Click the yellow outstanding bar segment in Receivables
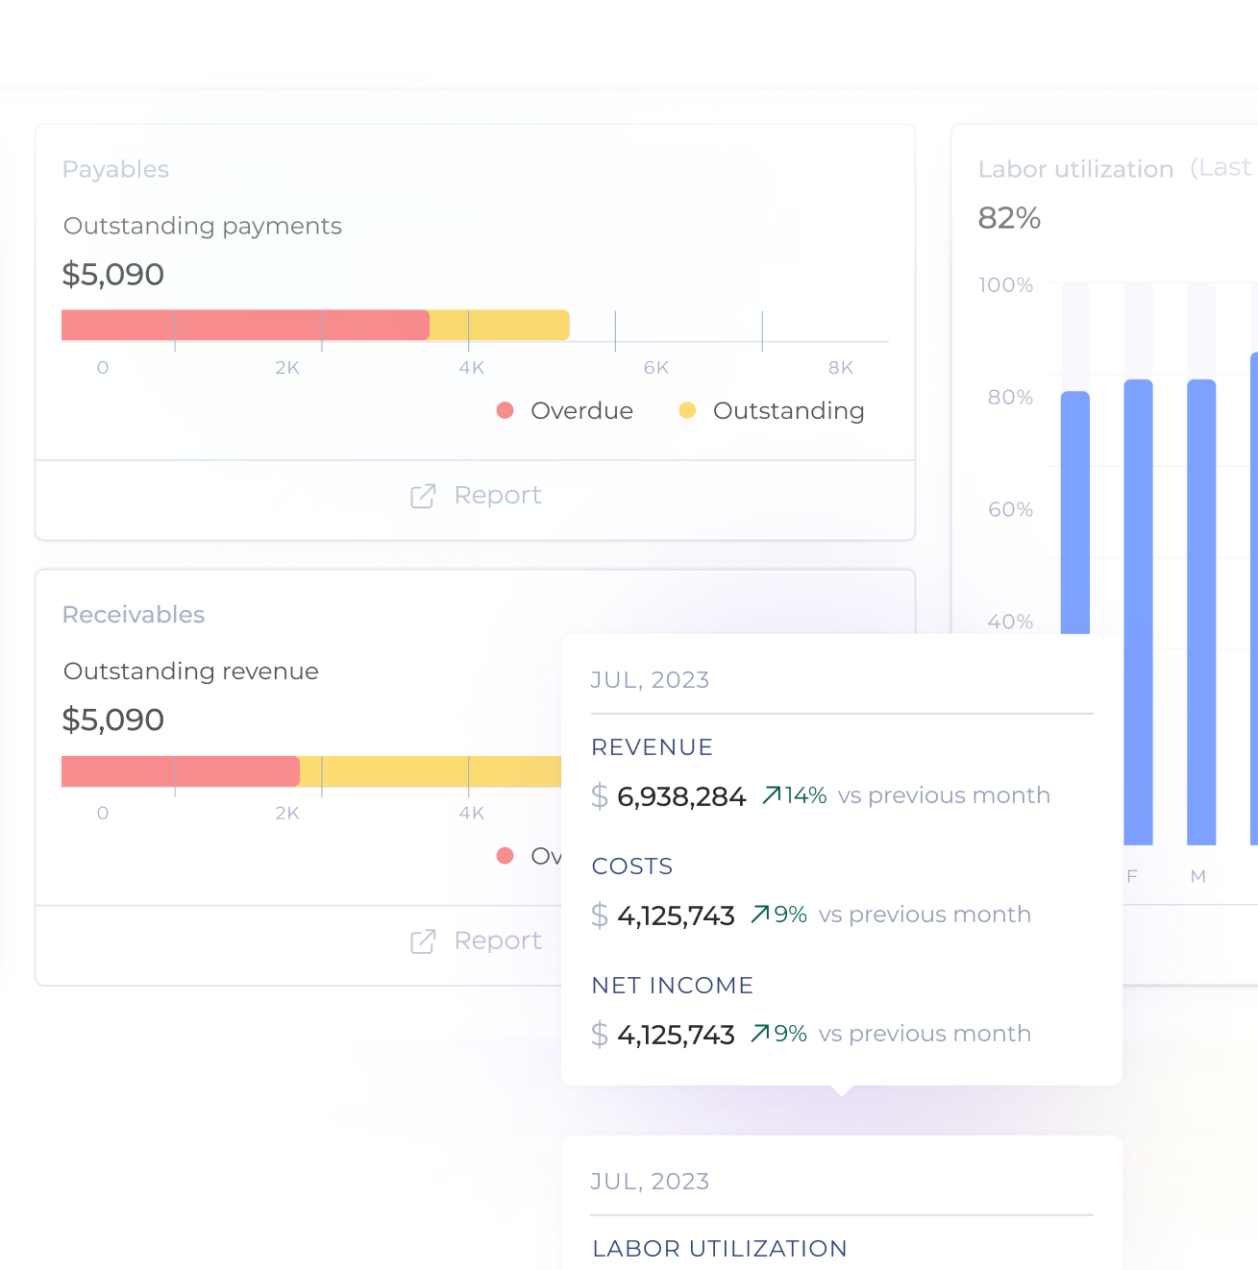 (431, 771)
